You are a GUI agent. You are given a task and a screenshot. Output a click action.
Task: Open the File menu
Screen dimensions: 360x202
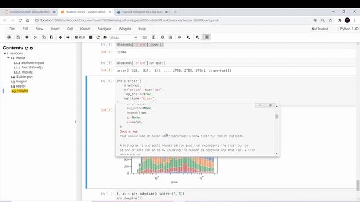(12, 29)
